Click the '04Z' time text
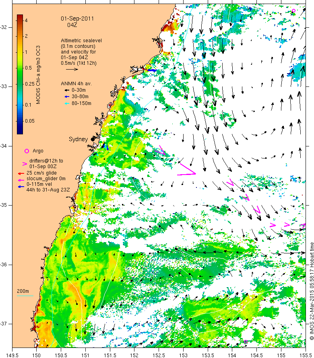The height and width of the screenshot is (358, 314). pos(72,25)
